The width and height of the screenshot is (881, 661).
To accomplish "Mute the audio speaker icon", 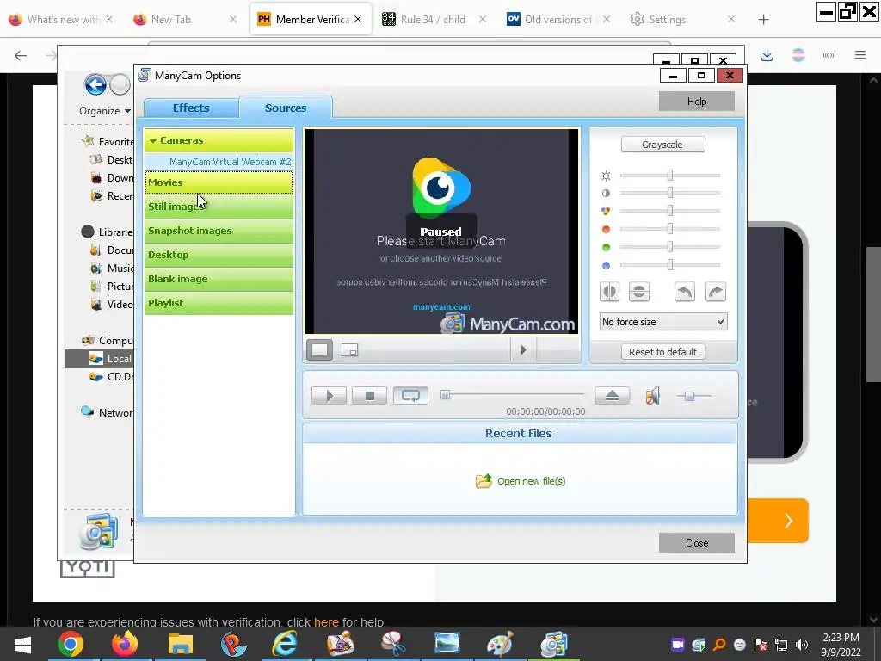I will (x=652, y=396).
